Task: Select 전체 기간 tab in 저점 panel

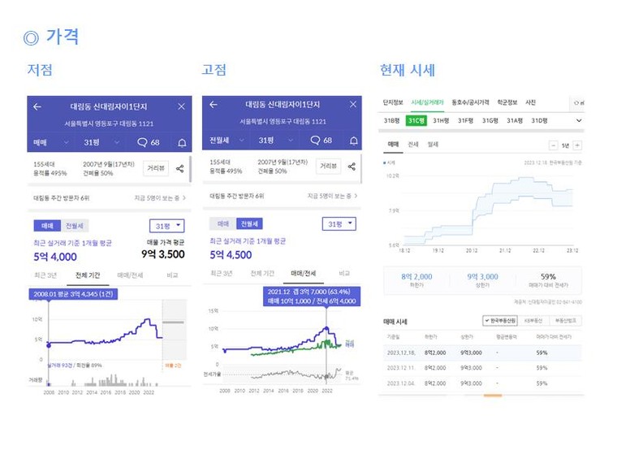Action: [x=88, y=275]
